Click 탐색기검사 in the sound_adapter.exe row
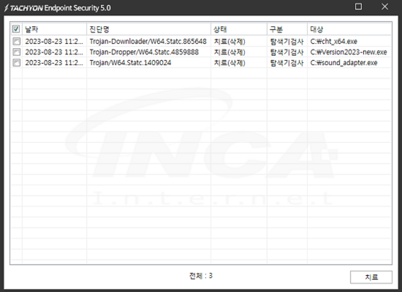The image size is (402, 292). (x=287, y=63)
